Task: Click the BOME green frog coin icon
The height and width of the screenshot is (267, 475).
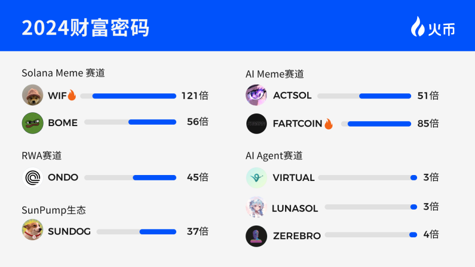Action: (33, 123)
